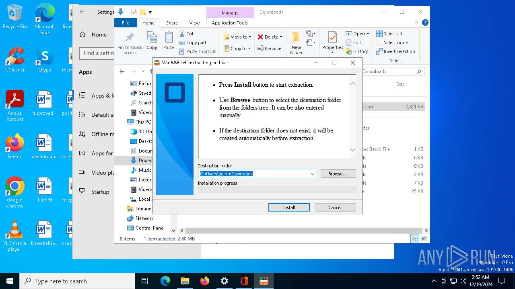Screen dimensions: 515x289
Task: Switch to large icons view button
Action: click(423, 239)
